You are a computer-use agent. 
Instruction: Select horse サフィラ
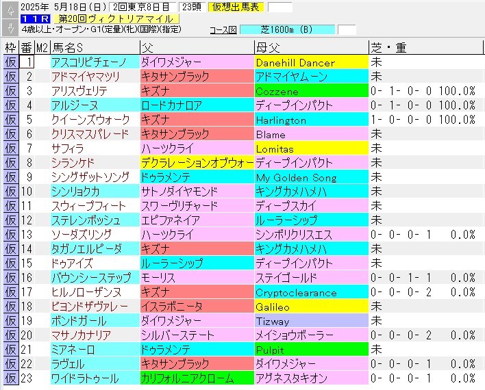(x=95, y=148)
